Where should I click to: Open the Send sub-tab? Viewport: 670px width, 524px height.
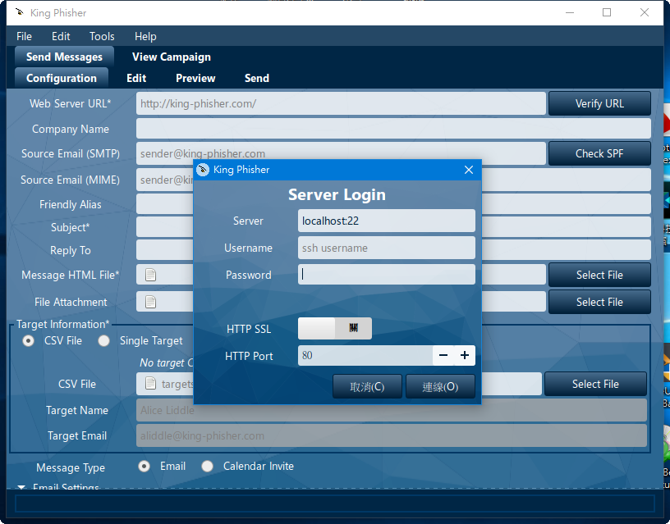pos(257,78)
